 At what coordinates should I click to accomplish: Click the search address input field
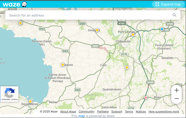[x=90, y=15]
